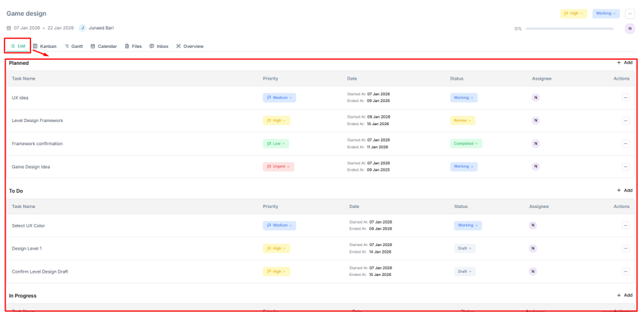Expand the project Working status dropdown
638x312 pixels.
tap(606, 13)
